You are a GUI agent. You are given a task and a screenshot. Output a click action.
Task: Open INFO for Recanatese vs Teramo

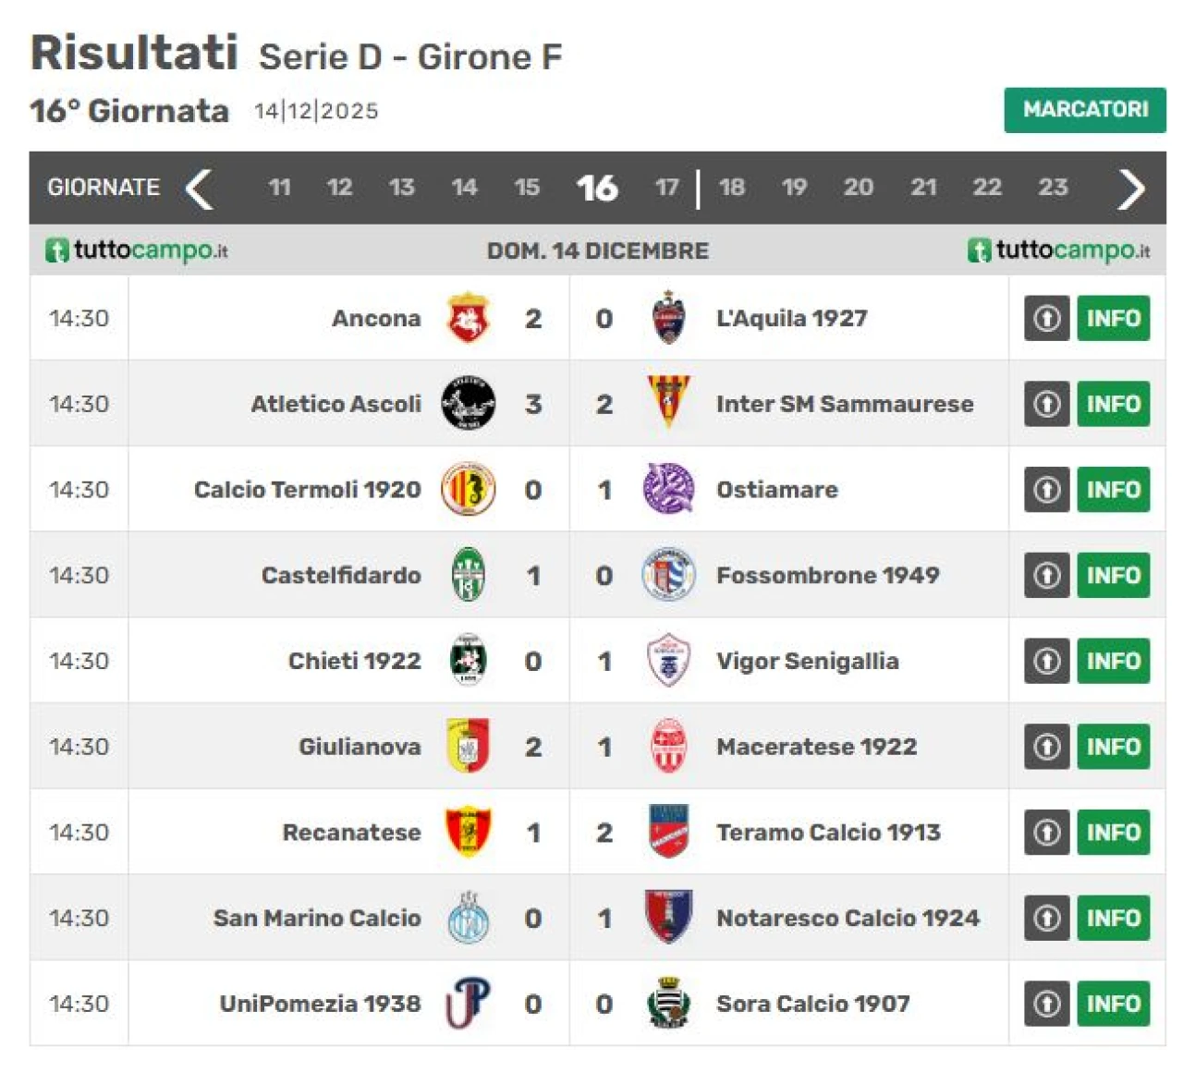pyautogui.click(x=1113, y=832)
